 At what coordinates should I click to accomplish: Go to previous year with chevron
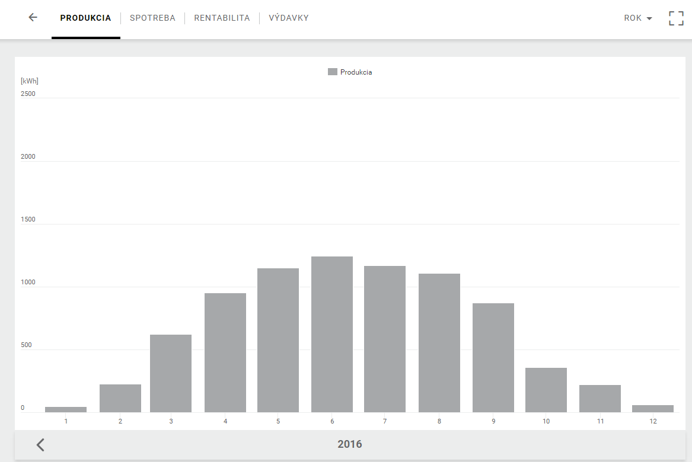point(40,444)
